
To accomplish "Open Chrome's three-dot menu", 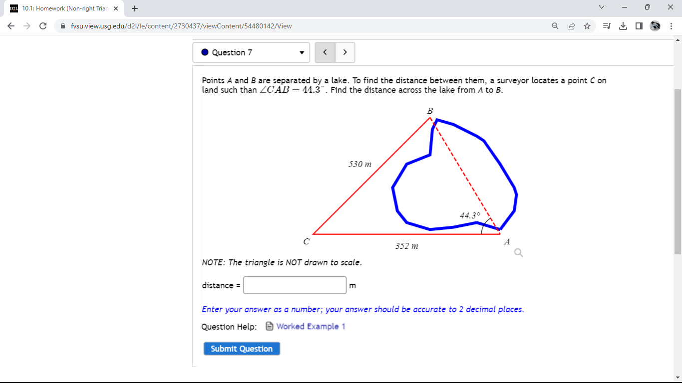I will point(672,25).
